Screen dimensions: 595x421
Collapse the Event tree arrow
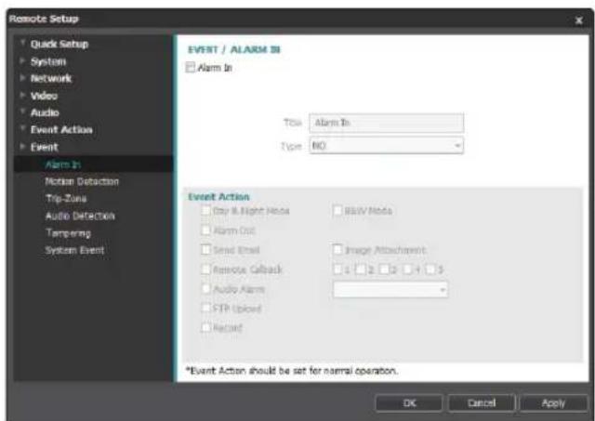[x=23, y=146]
